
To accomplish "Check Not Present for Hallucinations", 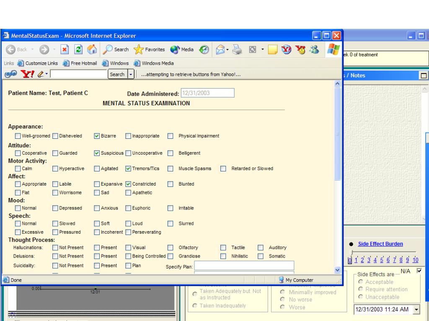I will click(x=55, y=247).
